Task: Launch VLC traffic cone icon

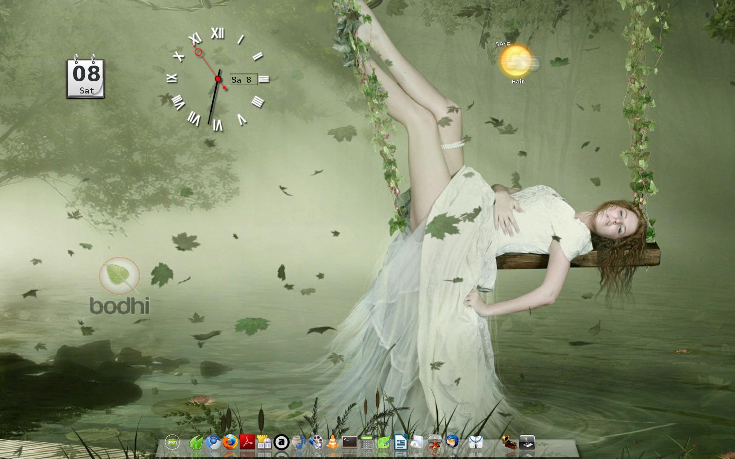Action: (332, 442)
